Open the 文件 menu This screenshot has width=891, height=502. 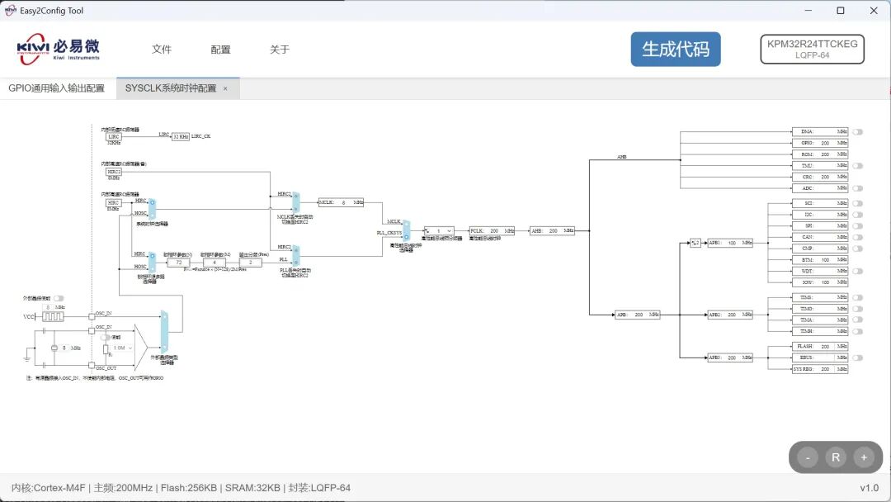162,50
